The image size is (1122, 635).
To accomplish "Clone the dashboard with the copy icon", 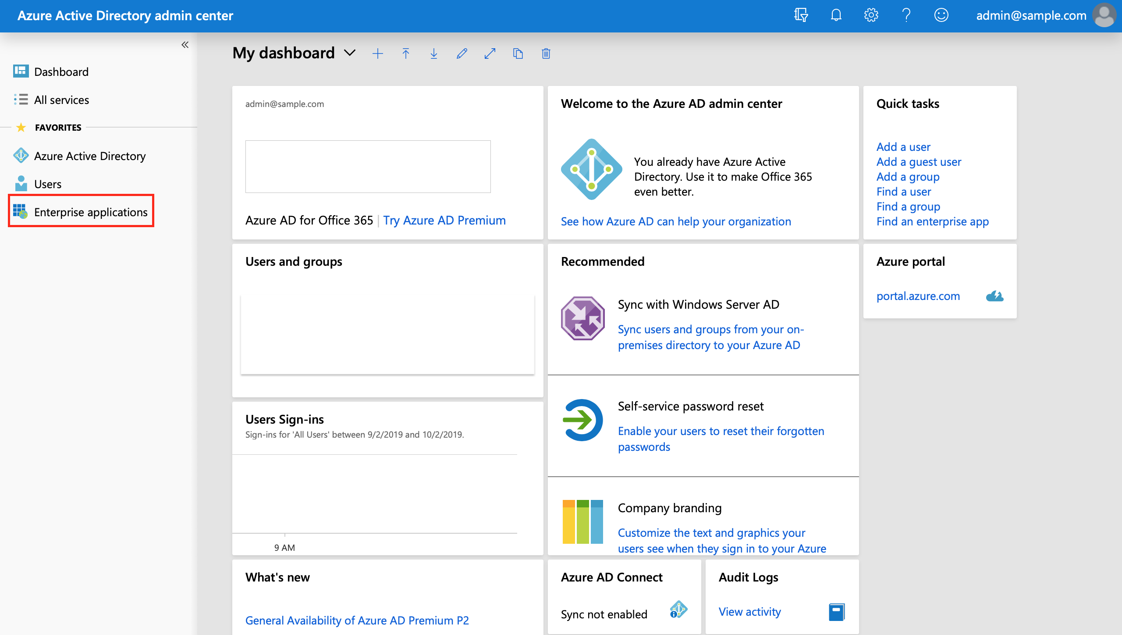I will [518, 54].
